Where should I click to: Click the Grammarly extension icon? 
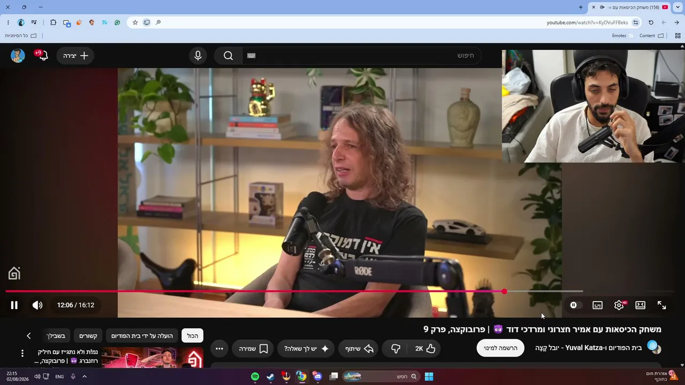[x=117, y=22]
